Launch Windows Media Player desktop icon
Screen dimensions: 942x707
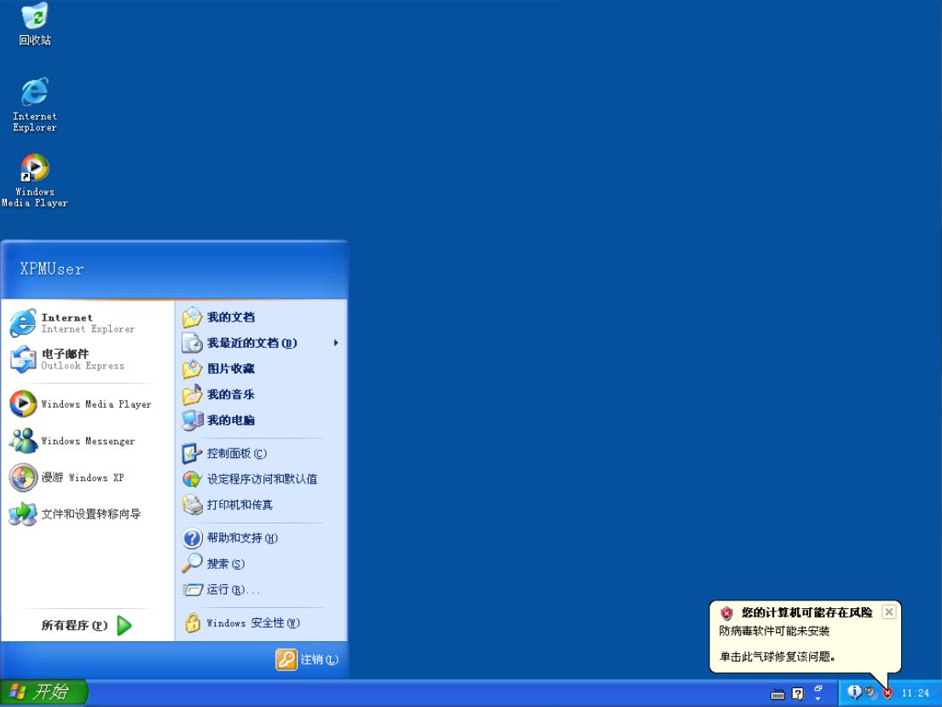pos(34,166)
